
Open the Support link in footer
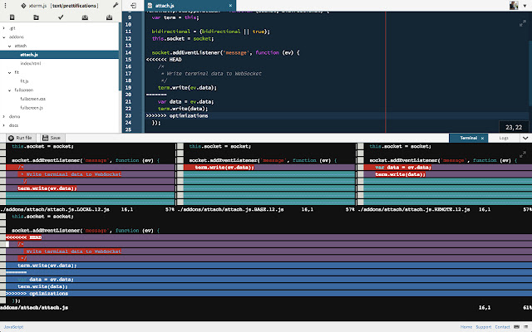(484, 327)
